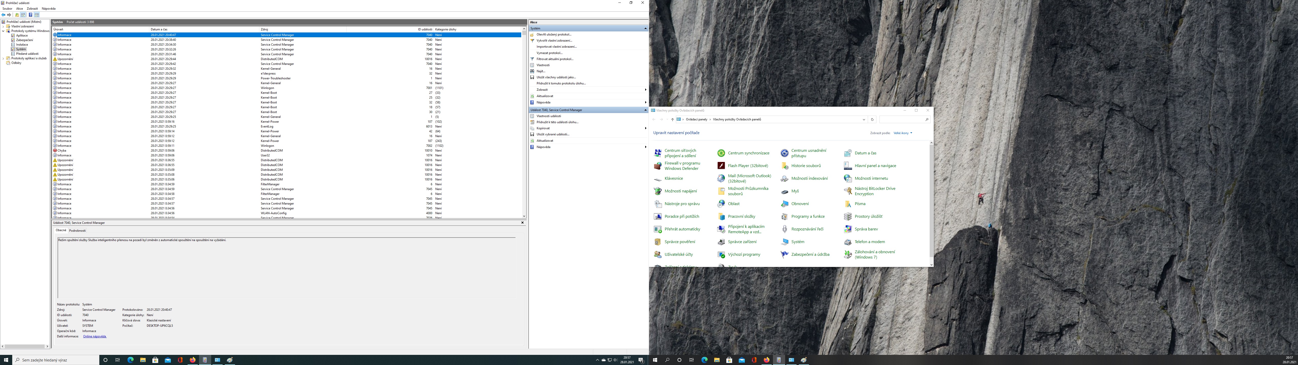Viewport: 1298px width, 365px height.
Task: Click the Najít action with binoculars icon
Action: tap(541, 71)
